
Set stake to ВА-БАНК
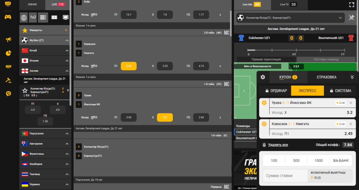341,161
